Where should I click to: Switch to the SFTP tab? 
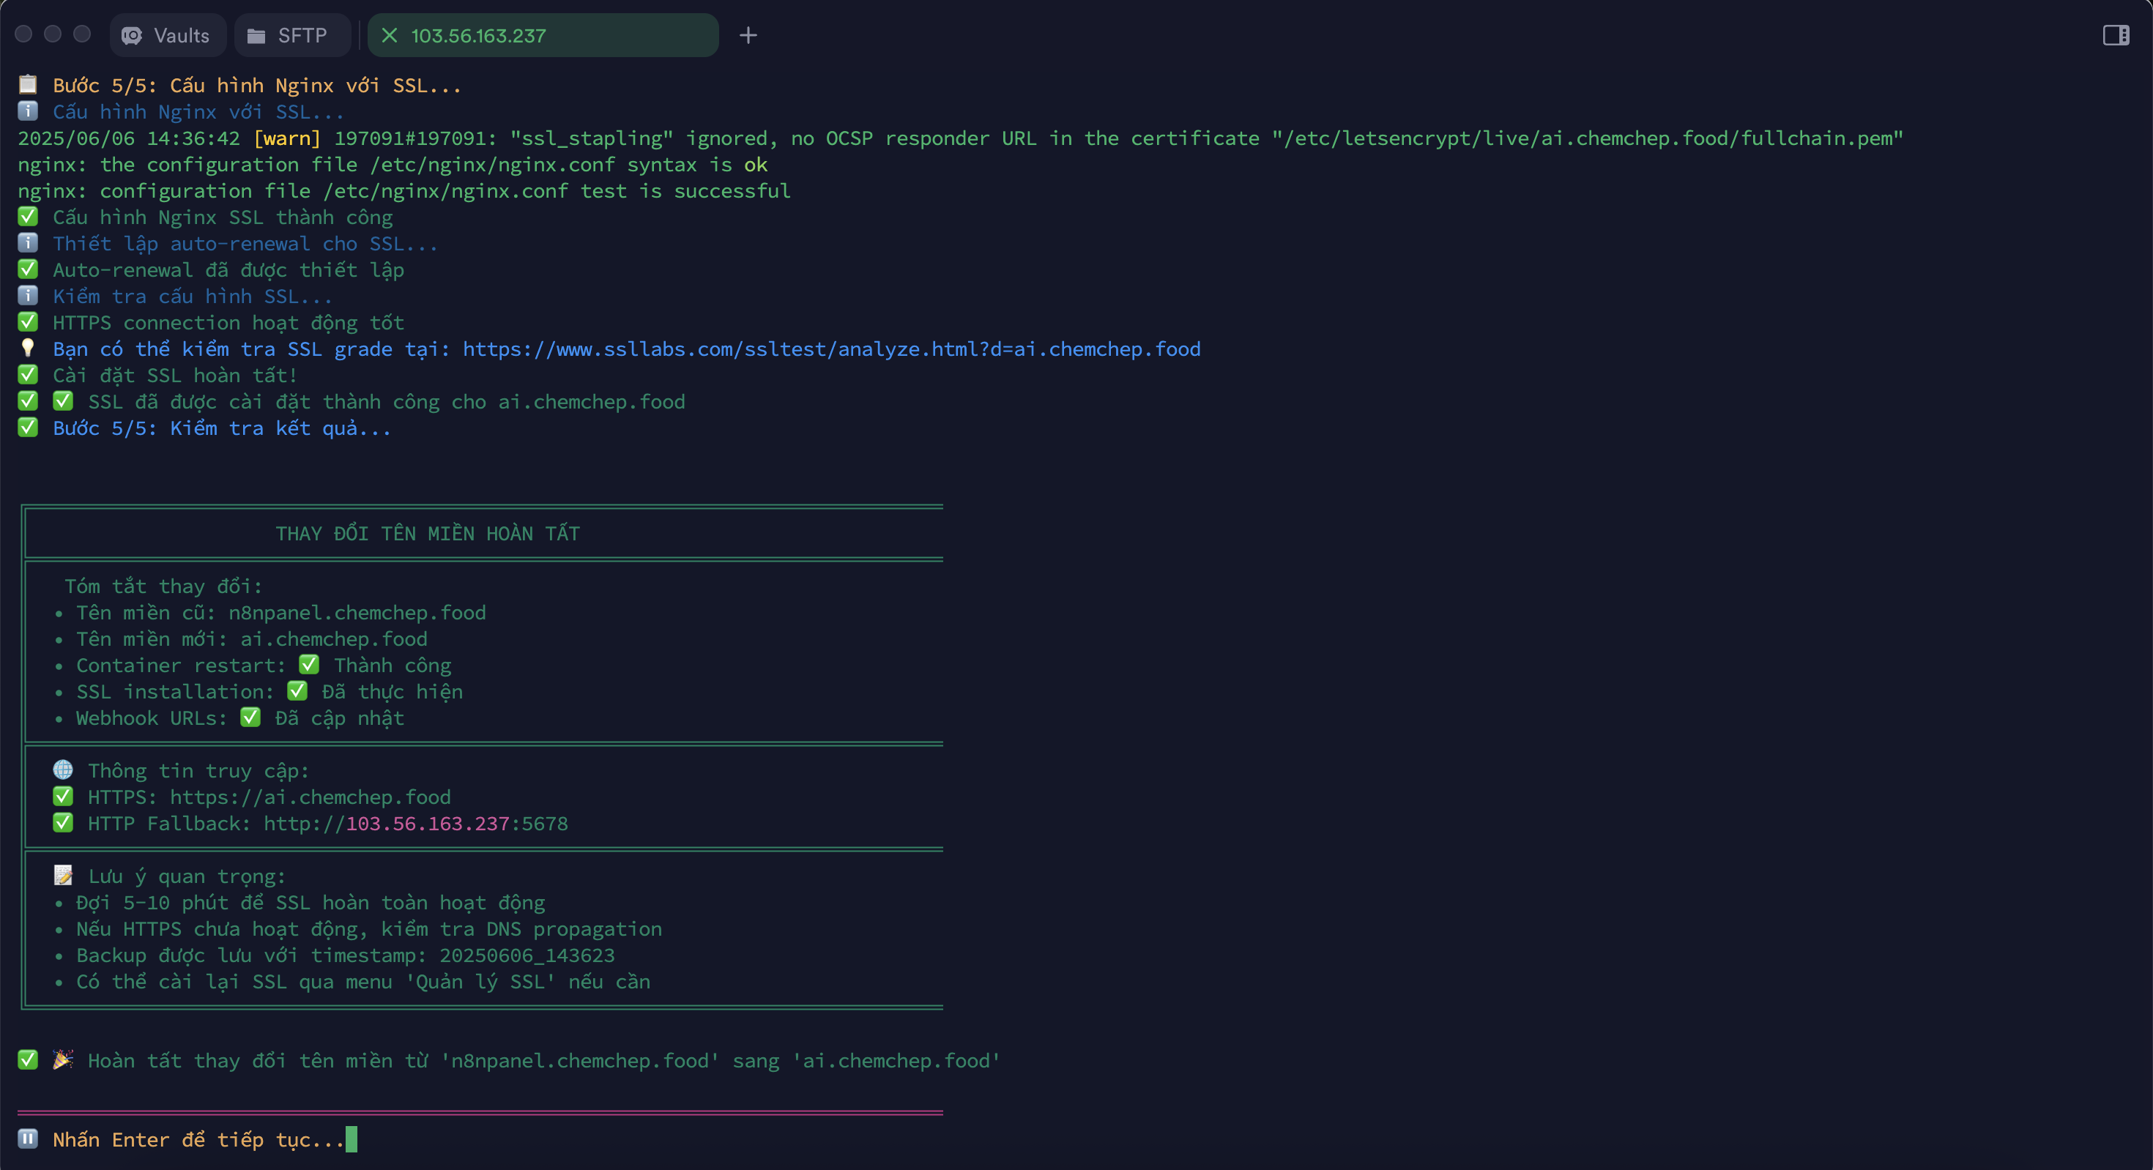291,35
